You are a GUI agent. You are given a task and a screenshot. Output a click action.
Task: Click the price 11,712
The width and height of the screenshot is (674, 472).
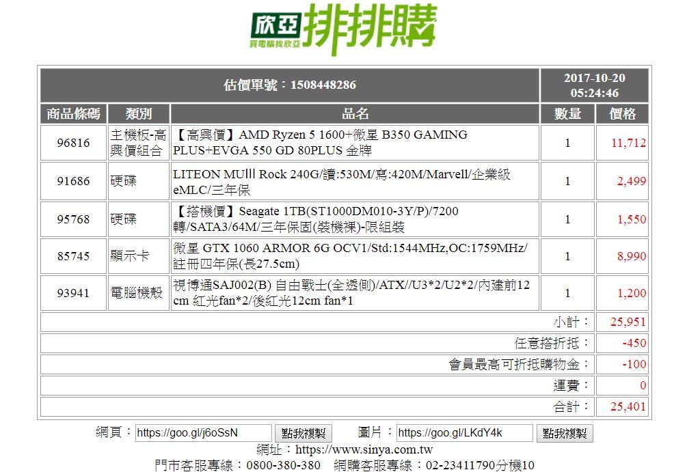628,143
